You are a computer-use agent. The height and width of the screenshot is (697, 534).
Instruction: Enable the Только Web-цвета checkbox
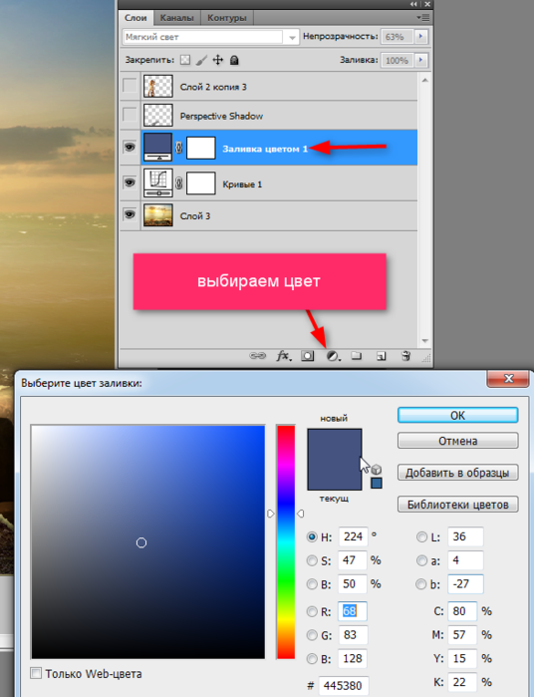tap(36, 673)
